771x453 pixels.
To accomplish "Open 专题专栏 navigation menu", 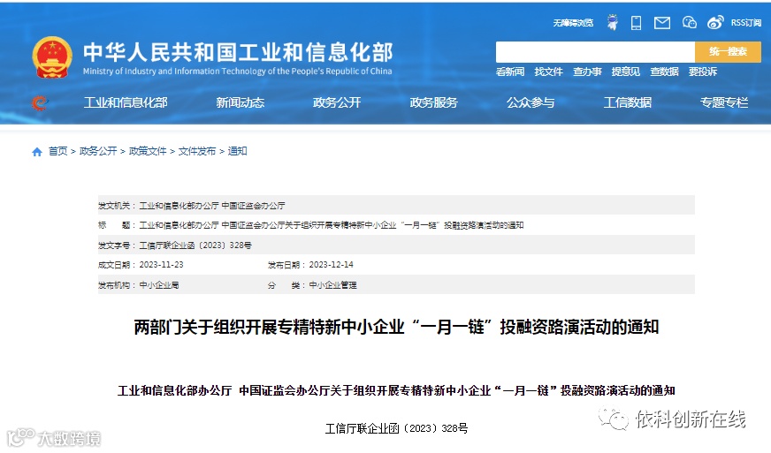I will coord(724,102).
